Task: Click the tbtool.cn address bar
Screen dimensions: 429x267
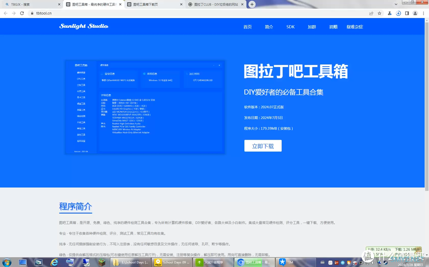Action: click(197, 13)
